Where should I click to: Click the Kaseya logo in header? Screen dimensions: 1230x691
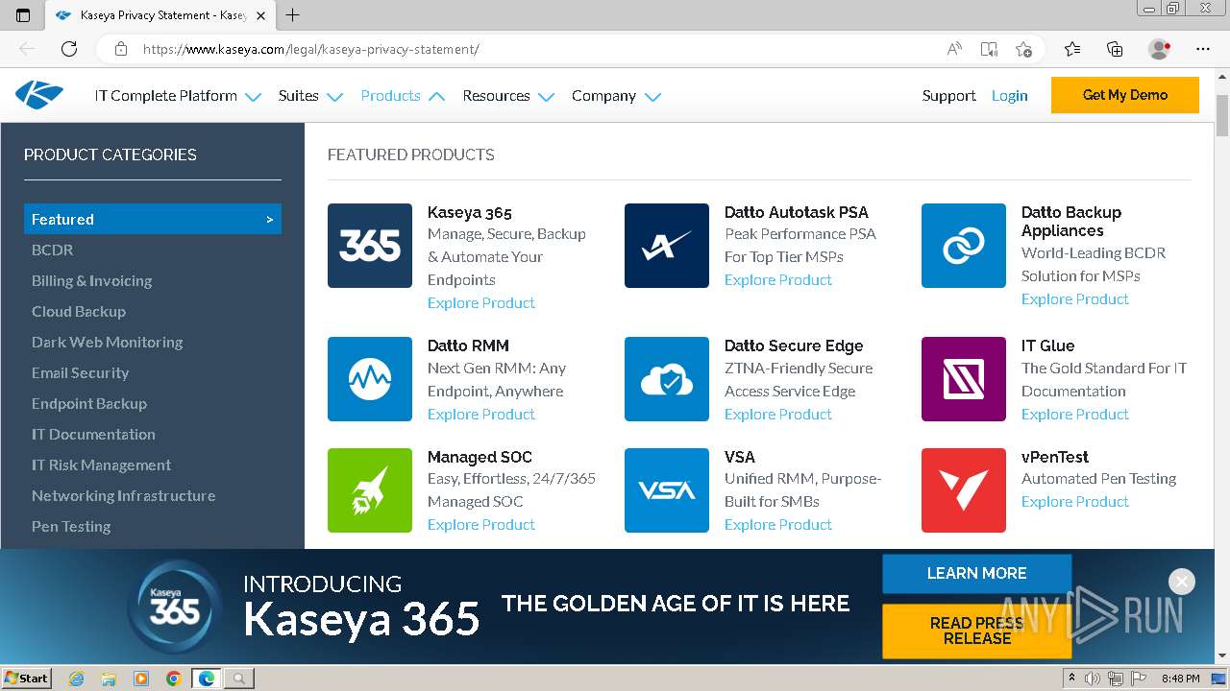[39, 95]
